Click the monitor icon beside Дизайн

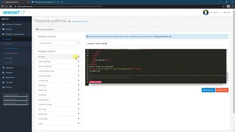point(3,39)
